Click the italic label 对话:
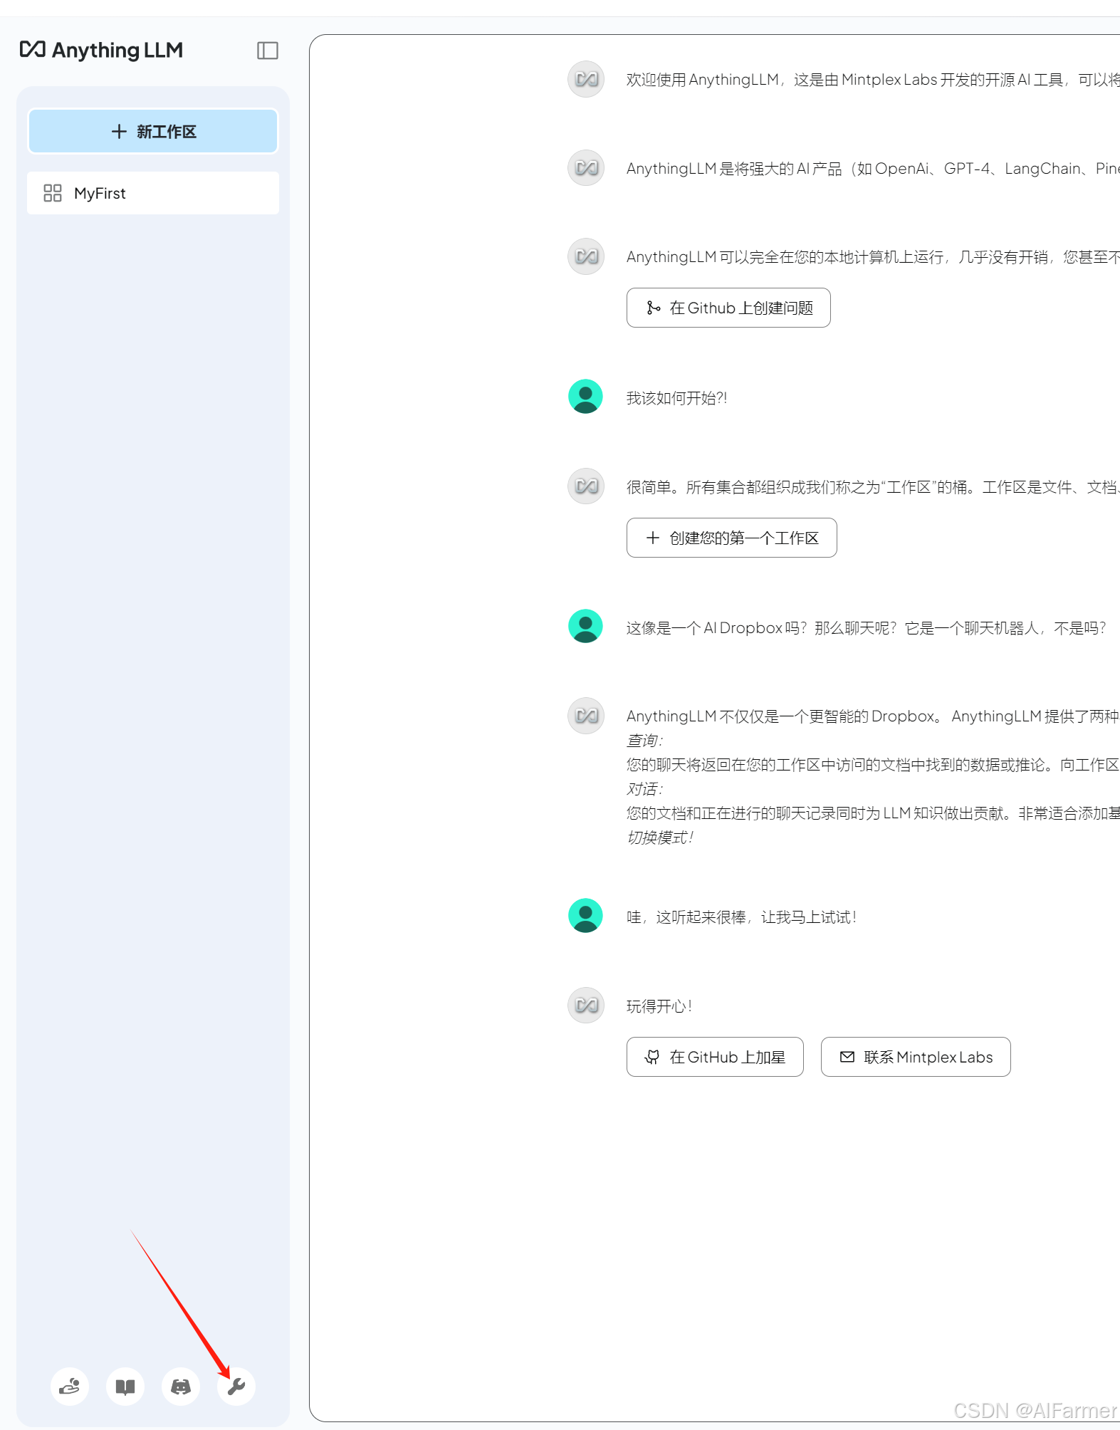This screenshot has width=1120, height=1430. coord(644,789)
